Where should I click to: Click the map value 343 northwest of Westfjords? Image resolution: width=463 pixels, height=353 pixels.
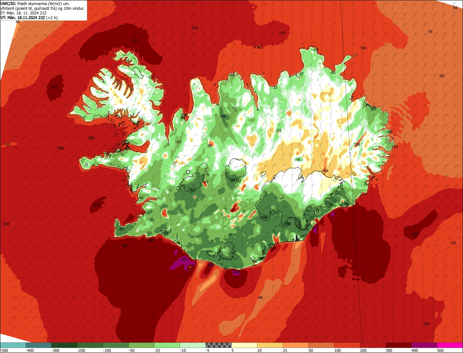click(135, 40)
